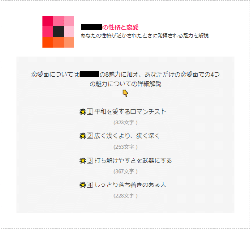Click the star icon beside 打ち解けやすさを武器にする

pyautogui.click(x=83, y=160)
